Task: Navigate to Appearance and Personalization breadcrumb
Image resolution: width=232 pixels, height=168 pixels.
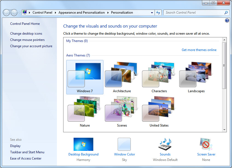Action: coord(82,13)
